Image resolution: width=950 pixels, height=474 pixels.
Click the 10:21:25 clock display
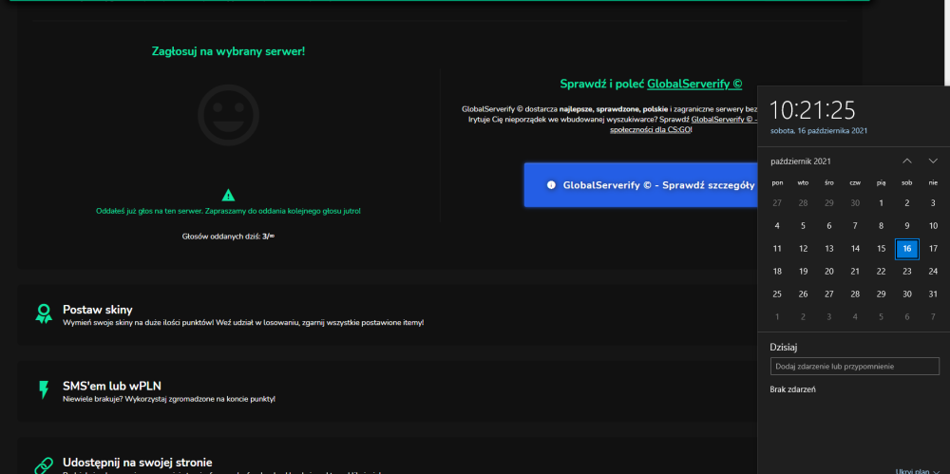(812, 110)
